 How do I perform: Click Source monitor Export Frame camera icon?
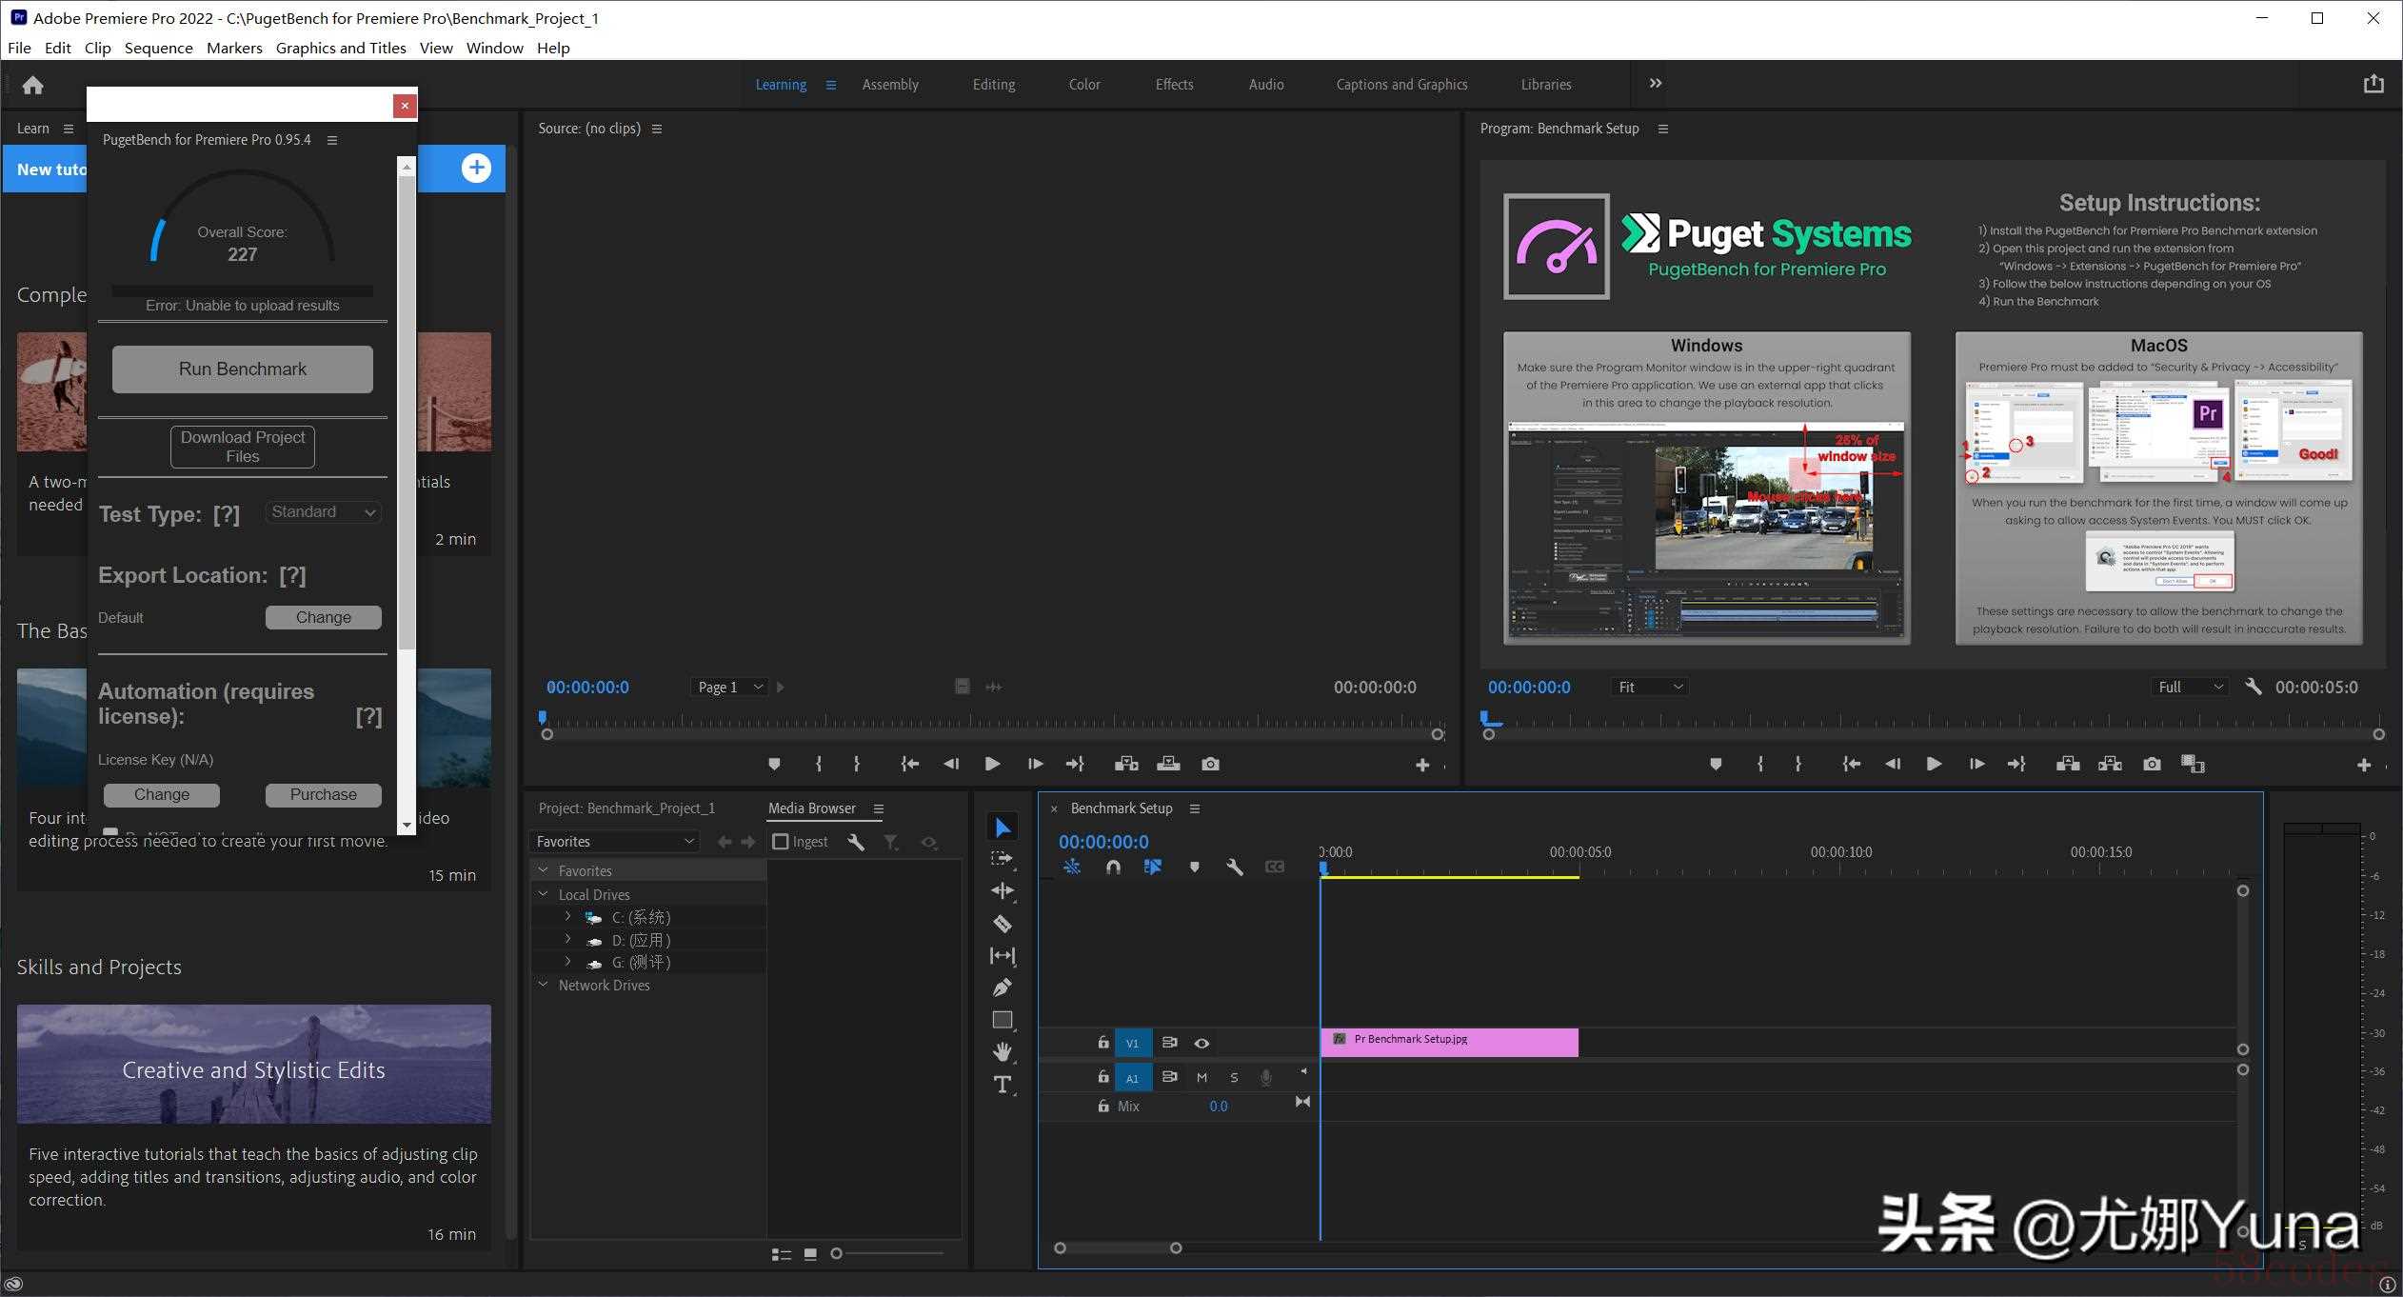tap(1210, 764)
